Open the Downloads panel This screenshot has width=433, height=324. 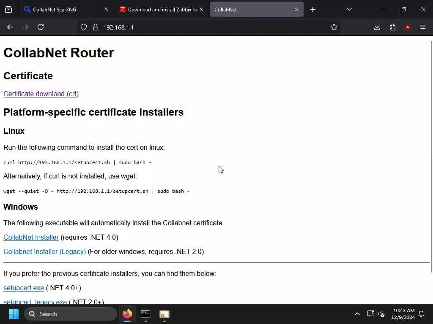click(377, 27)
